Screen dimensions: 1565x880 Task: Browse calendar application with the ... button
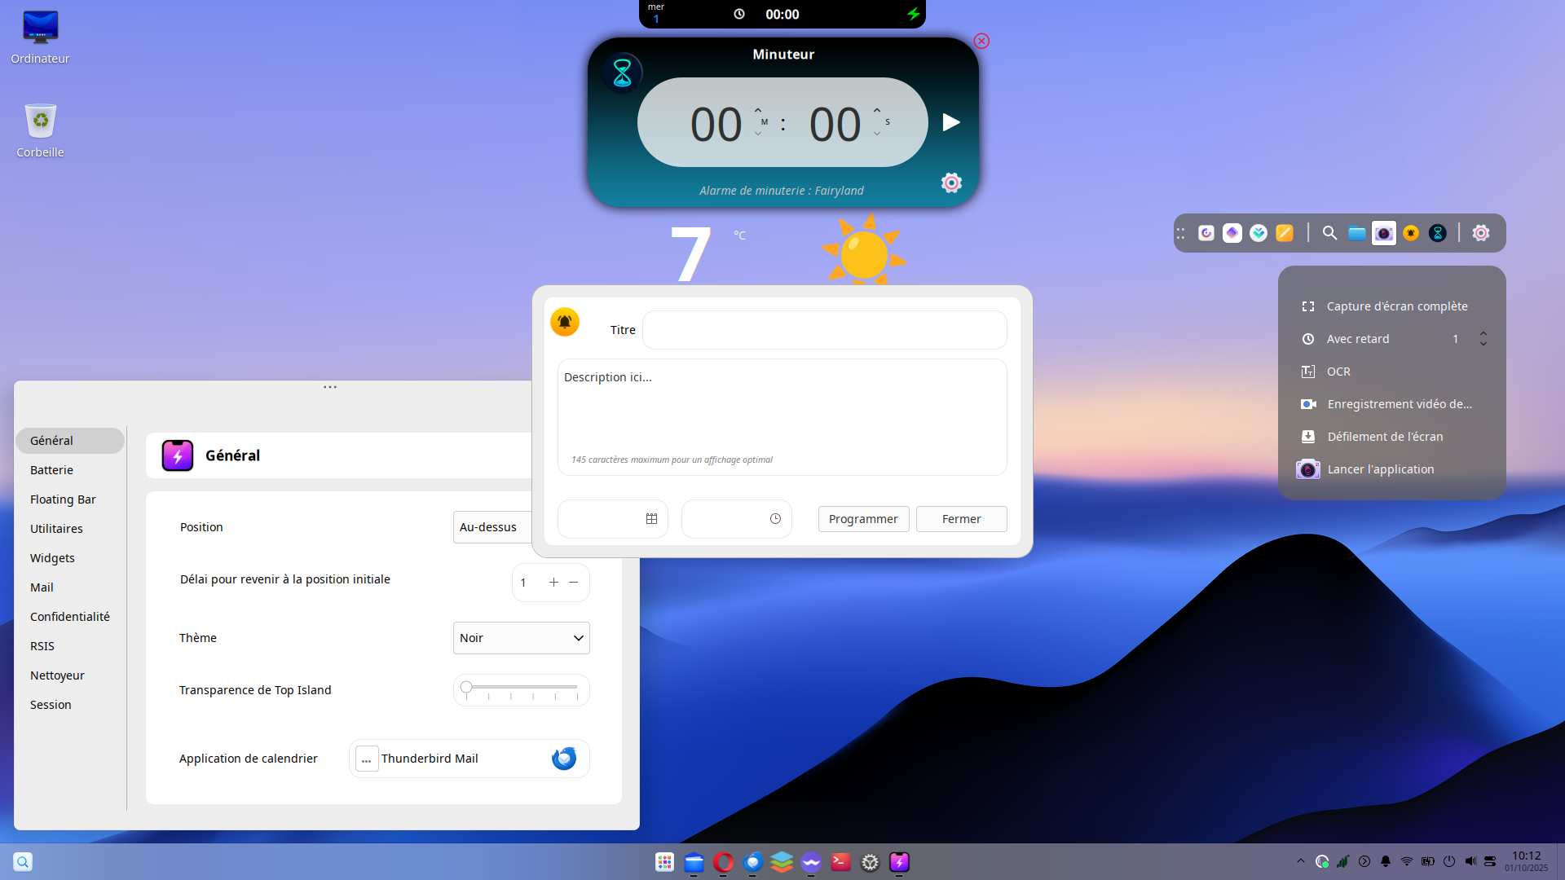point(367,759)
